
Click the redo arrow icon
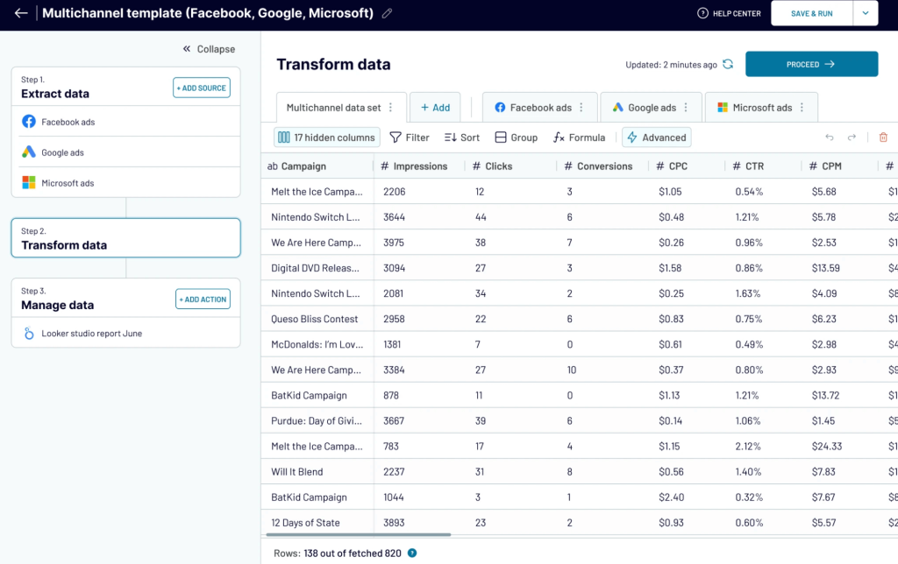pyautogui.click(x=852, y=137)
